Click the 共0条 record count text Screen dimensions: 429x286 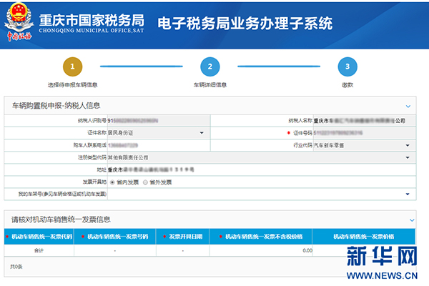(16, 267)
